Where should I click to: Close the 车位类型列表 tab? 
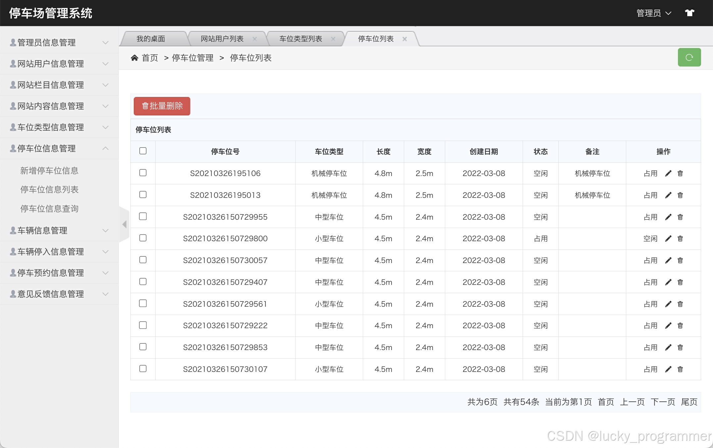pyautogui.click(x=333, y=39)
